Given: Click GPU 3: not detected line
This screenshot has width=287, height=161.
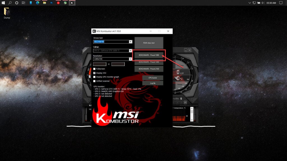Looking at the screenshot, I should (103, 94).
